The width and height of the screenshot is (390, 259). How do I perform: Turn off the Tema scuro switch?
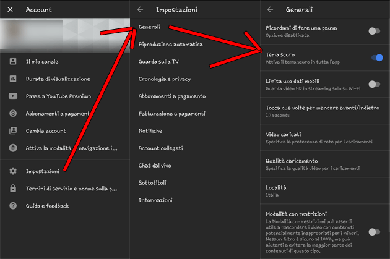pyautogui.click(x=376, y=57)
